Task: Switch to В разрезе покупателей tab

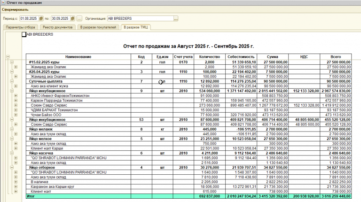Action: (x=98, y=27)
